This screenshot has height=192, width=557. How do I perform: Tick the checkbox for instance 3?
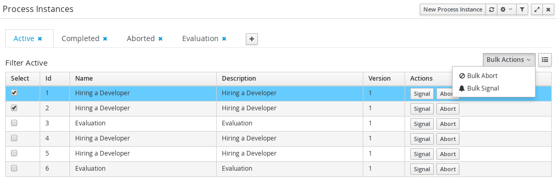coord(14,123)
